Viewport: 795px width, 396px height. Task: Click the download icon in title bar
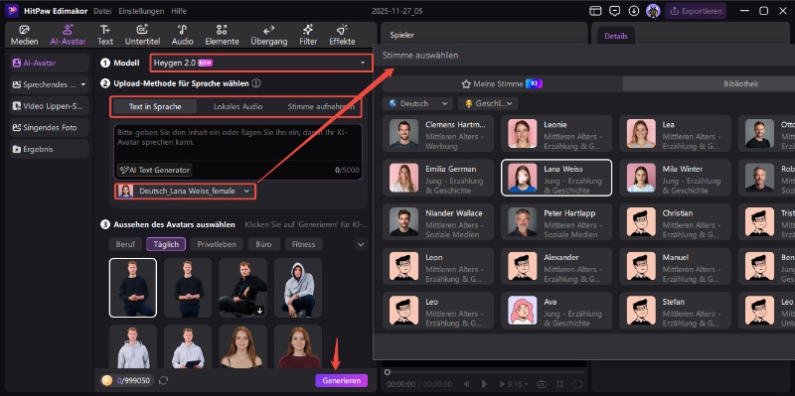(x=634, y=11)
